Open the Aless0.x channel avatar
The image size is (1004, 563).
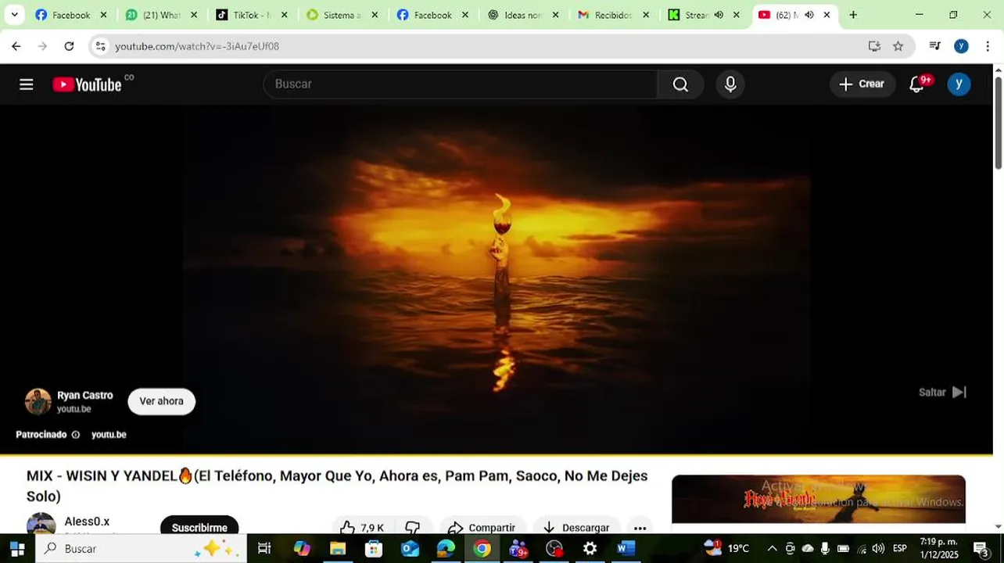coord(41,525)
